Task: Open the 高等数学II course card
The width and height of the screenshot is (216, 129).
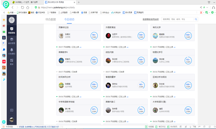Action: pos(78,57)
